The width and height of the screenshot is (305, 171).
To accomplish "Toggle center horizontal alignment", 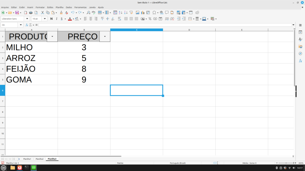I will tap(91, 19).
